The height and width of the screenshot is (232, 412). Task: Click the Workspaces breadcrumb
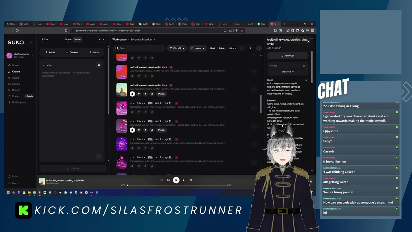tap(119, 40)
